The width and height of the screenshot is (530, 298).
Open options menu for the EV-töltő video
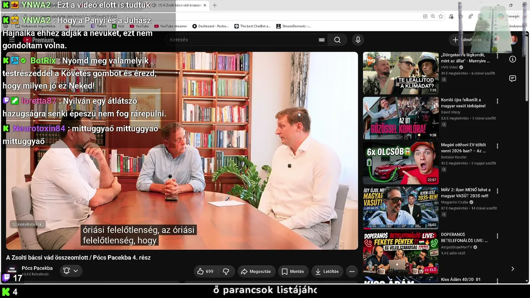tap(497, 146)
